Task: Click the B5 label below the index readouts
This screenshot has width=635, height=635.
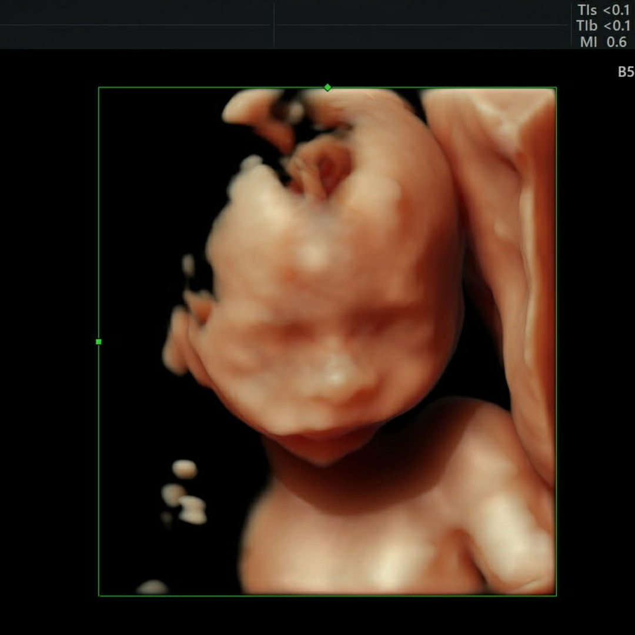Action: [x=625, y=72]
